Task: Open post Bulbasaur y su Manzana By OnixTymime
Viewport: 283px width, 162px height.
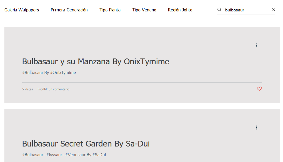Action: 96,62
